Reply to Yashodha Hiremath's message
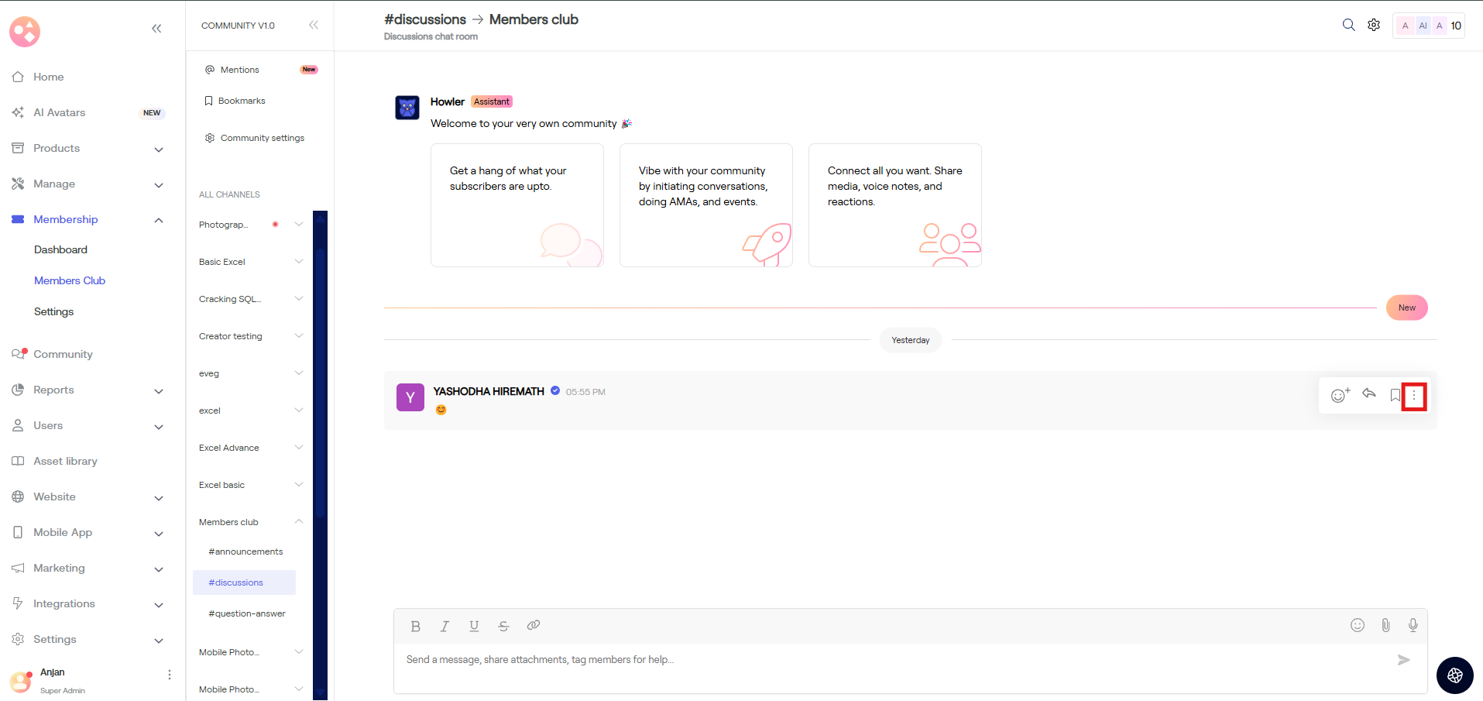 point(1369,394)
